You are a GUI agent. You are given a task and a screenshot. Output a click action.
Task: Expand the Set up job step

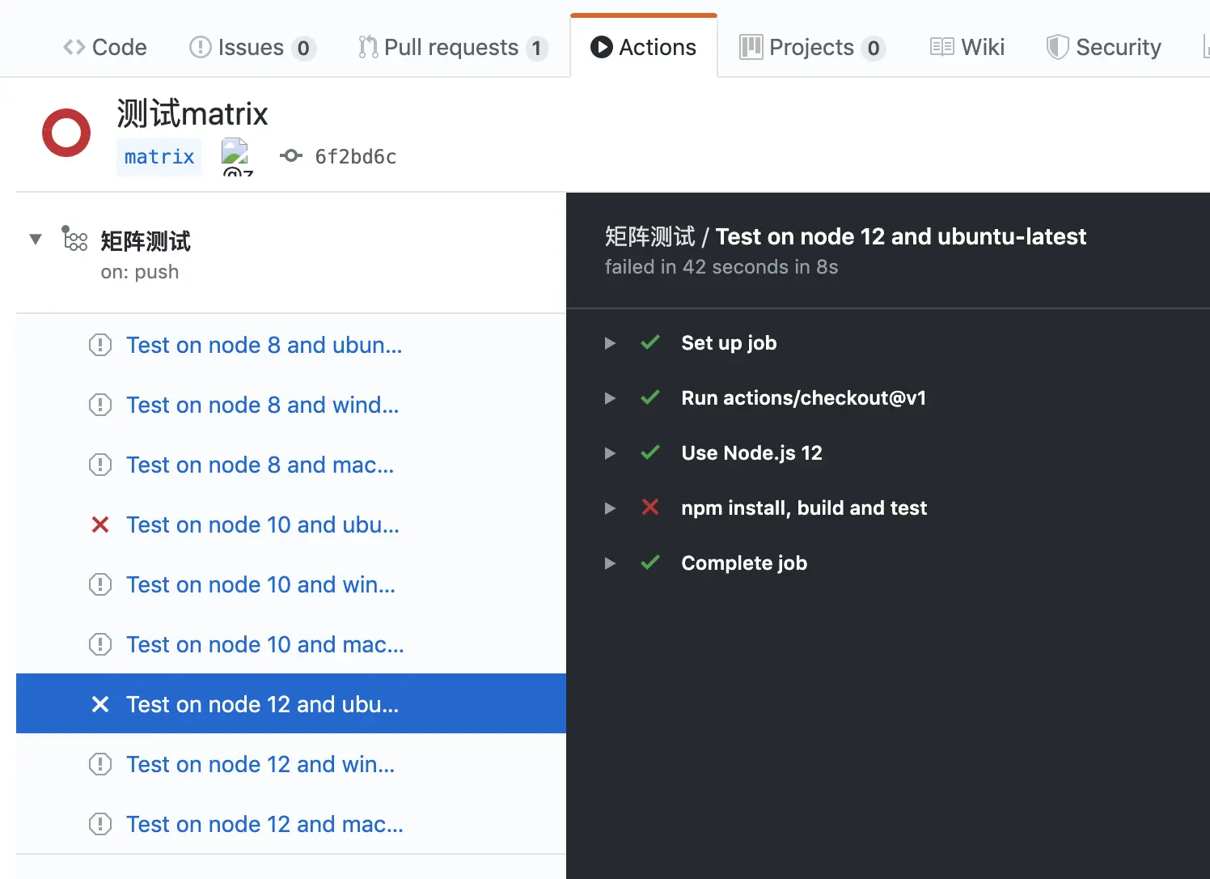tap(611, 343)
